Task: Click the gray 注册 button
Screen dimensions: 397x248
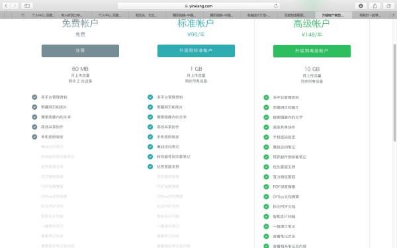Action: point(80,51)
